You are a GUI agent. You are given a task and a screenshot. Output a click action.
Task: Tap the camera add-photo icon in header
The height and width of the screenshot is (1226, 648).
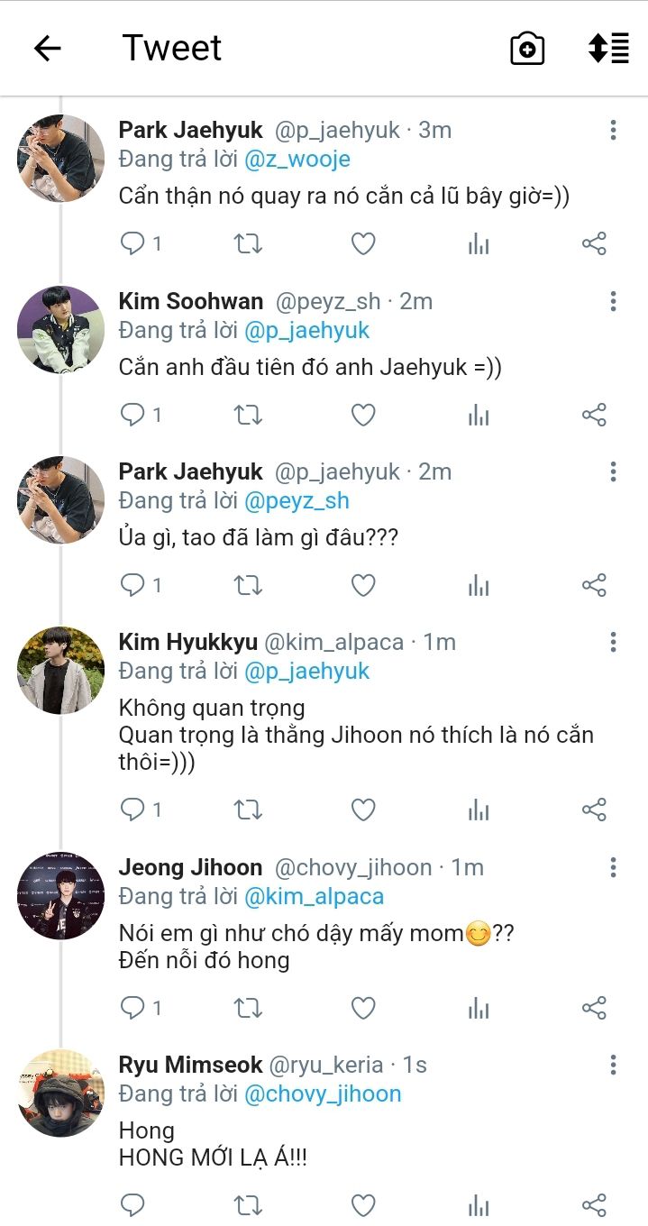coord(527,49)
